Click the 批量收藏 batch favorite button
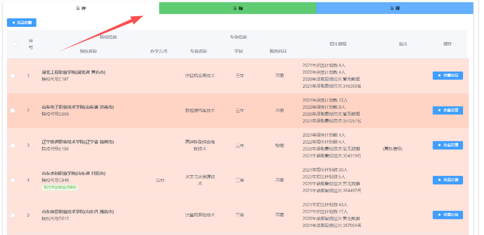 coord(22,23)
